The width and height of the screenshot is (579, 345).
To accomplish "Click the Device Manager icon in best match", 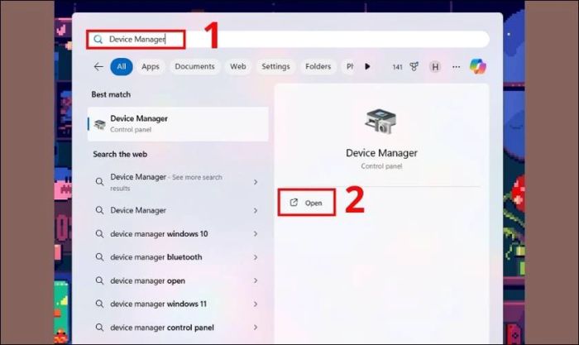I will click(x=99, y=124).
